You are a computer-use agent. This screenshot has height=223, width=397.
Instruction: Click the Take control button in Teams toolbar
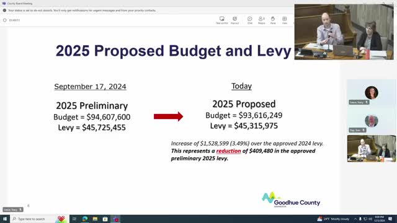click(x=222, y=20)
